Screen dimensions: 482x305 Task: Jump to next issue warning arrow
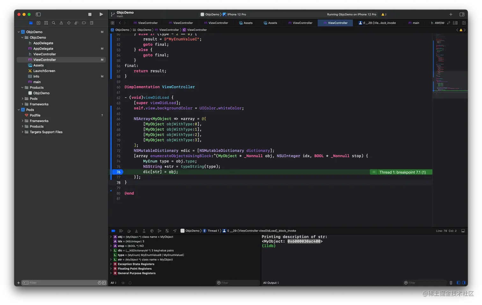(464, 30)
